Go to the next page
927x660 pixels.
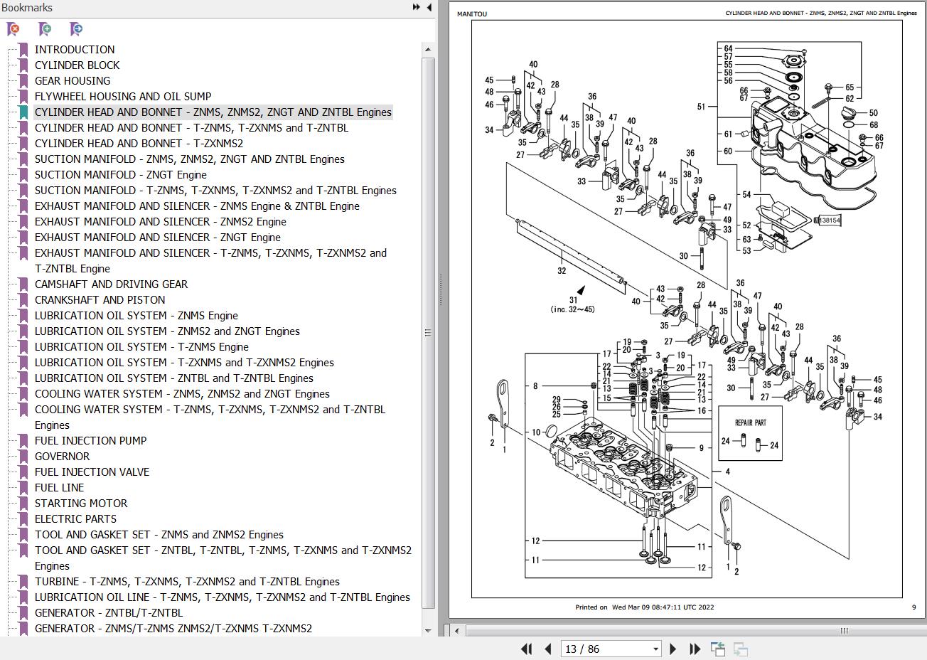point(673,649)
